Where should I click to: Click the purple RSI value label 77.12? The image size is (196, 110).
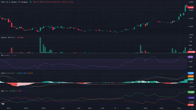(190, 57)
